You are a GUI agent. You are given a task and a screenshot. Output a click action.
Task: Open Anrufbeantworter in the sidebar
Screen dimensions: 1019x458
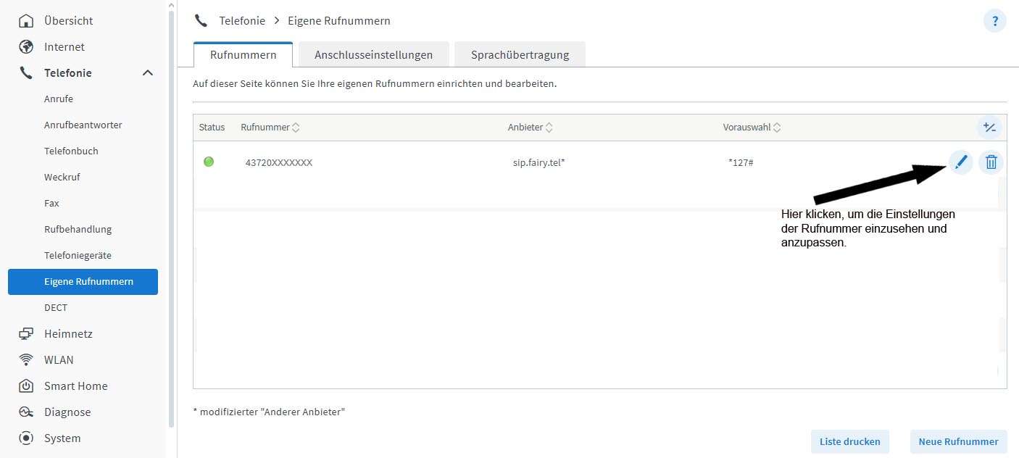pyautogui.click(x=83, y=125)
